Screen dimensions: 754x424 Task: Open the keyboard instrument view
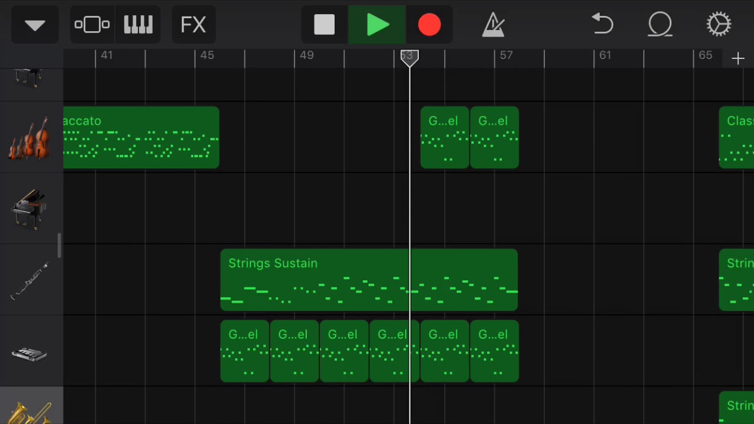click(138, 25)
